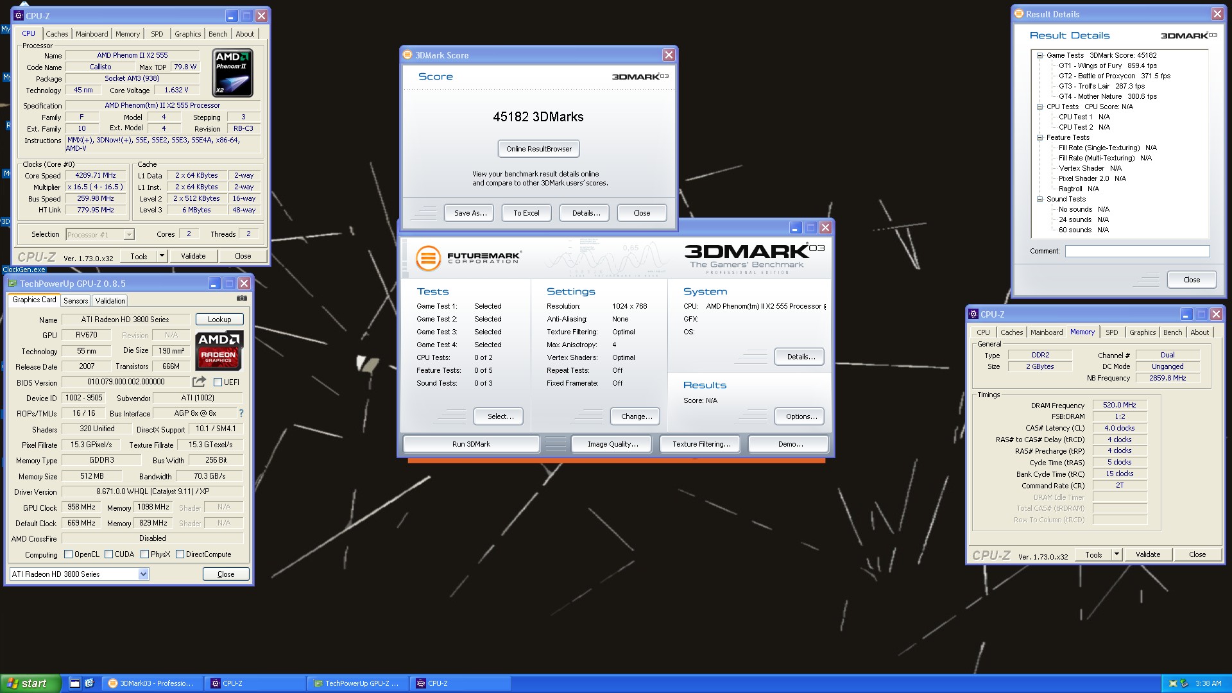Image resolution: width=1232 pixels, height=693 pixels.
Task: Collapse the Game Tests tree node
Action: pyautogui.click(x=1039, y=55)
